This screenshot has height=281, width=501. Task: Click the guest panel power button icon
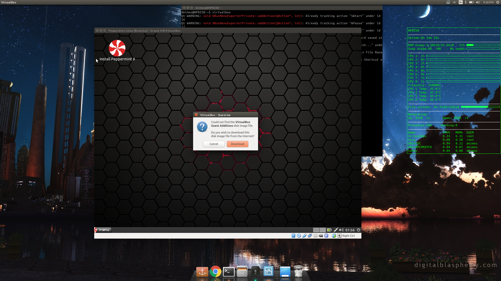pyautogui.click(x=359, y=230)
